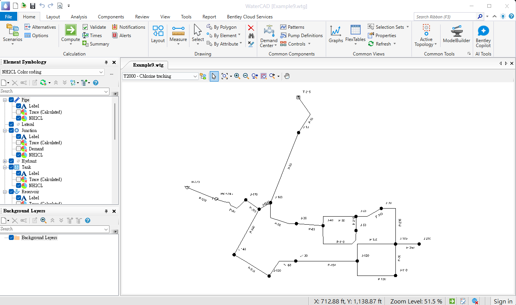516x305 pixels.
Task: Open the FlexTables view
Action: click(355, 34)
